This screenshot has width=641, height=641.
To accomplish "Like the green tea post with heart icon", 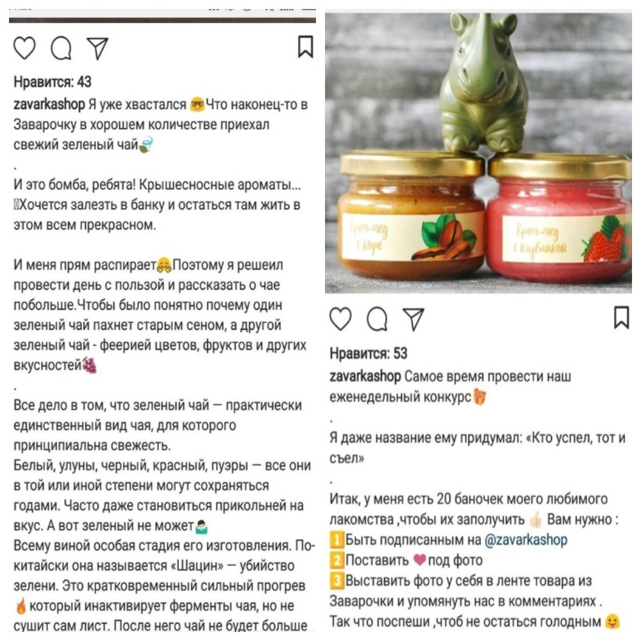I will point(24,48).
